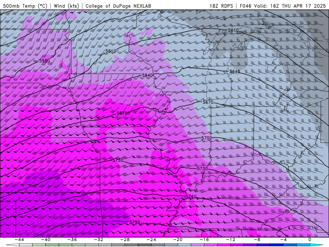Click the -4 color scale label
The width and height of the screenshot is (329, 247).
coord(284,240)
